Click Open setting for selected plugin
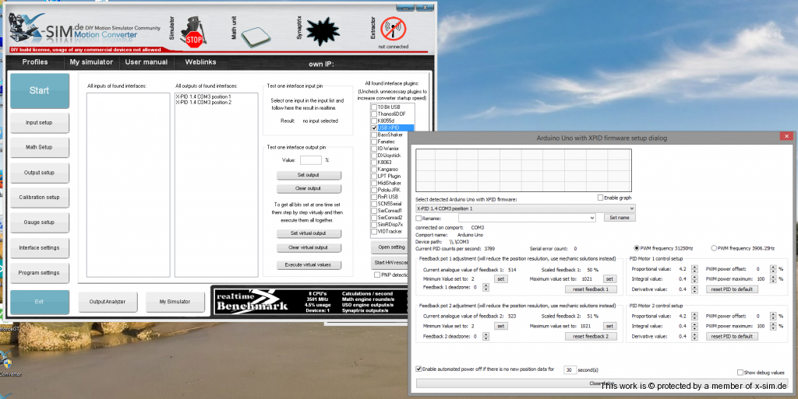Screen dimensions: 798x399 click(391, 247)
